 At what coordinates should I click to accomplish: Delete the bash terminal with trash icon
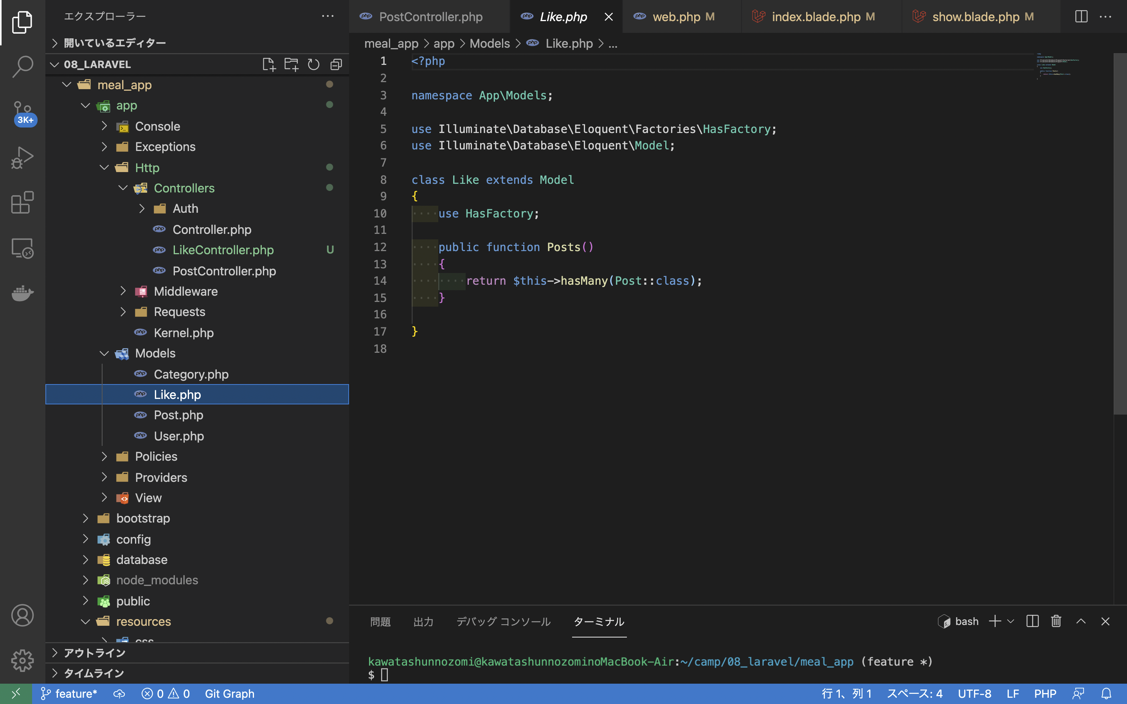pos(1056,621)
